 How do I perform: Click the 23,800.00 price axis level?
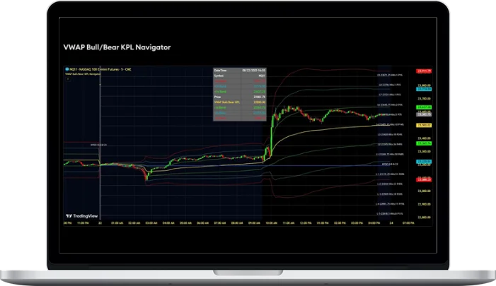[x=425, y=85]
